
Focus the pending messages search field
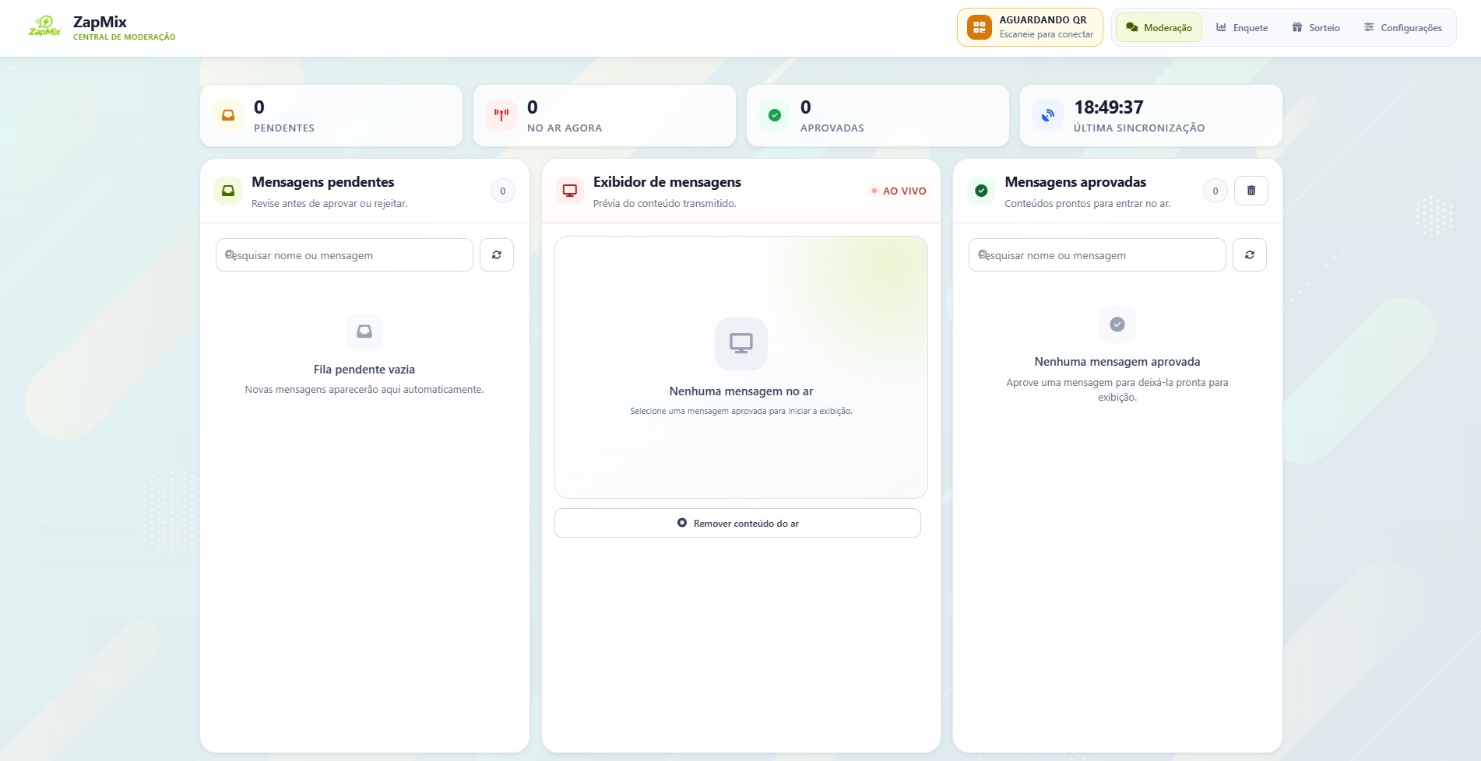[x=344, y=254]
